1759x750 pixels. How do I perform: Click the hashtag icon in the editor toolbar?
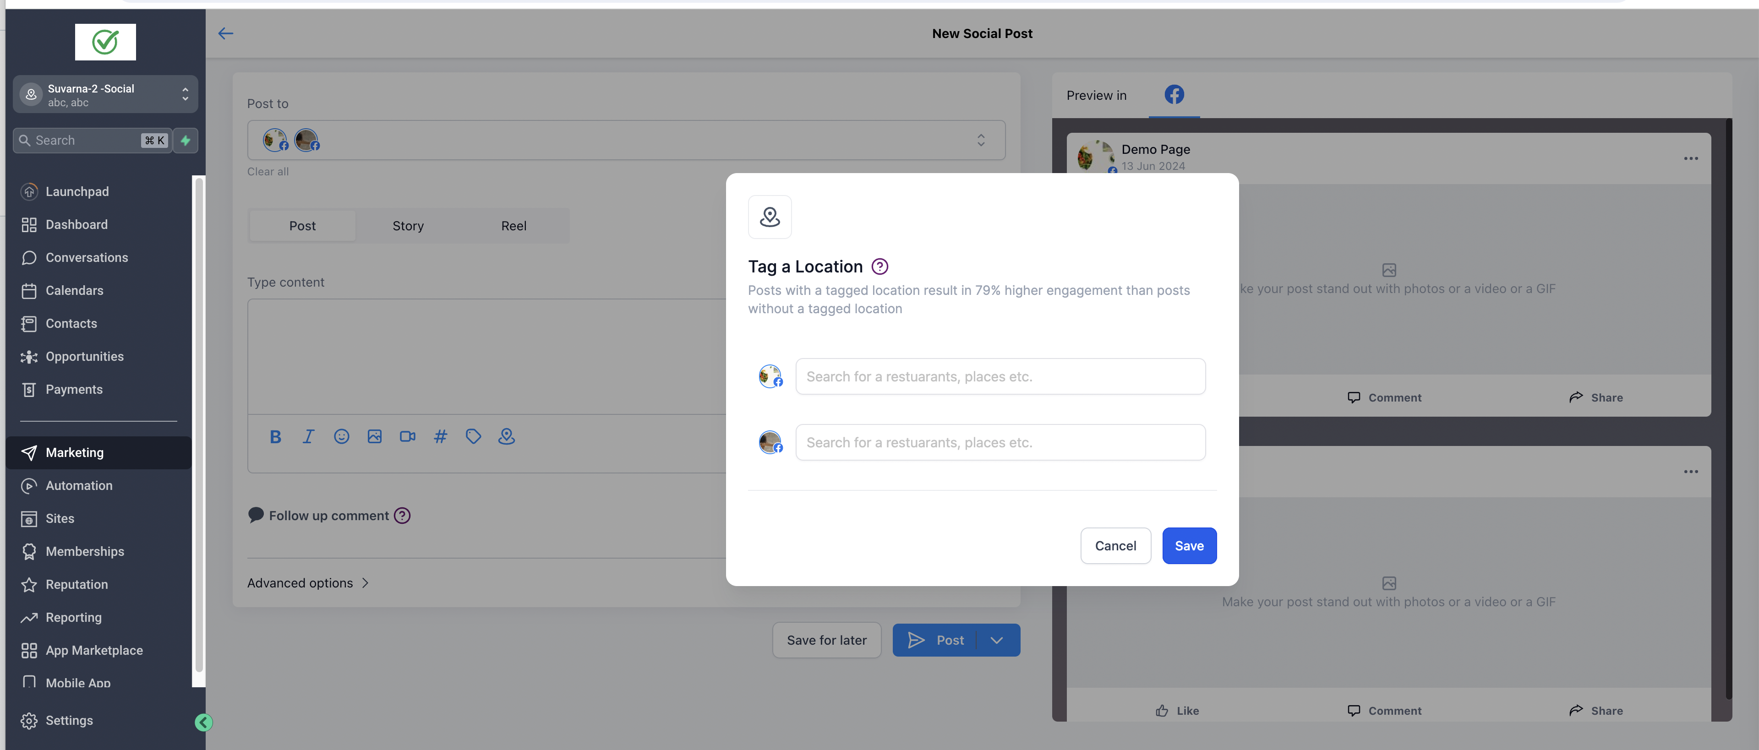[x=440, y=437]
